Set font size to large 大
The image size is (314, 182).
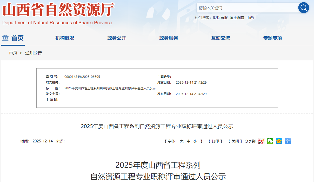(182, 141)
